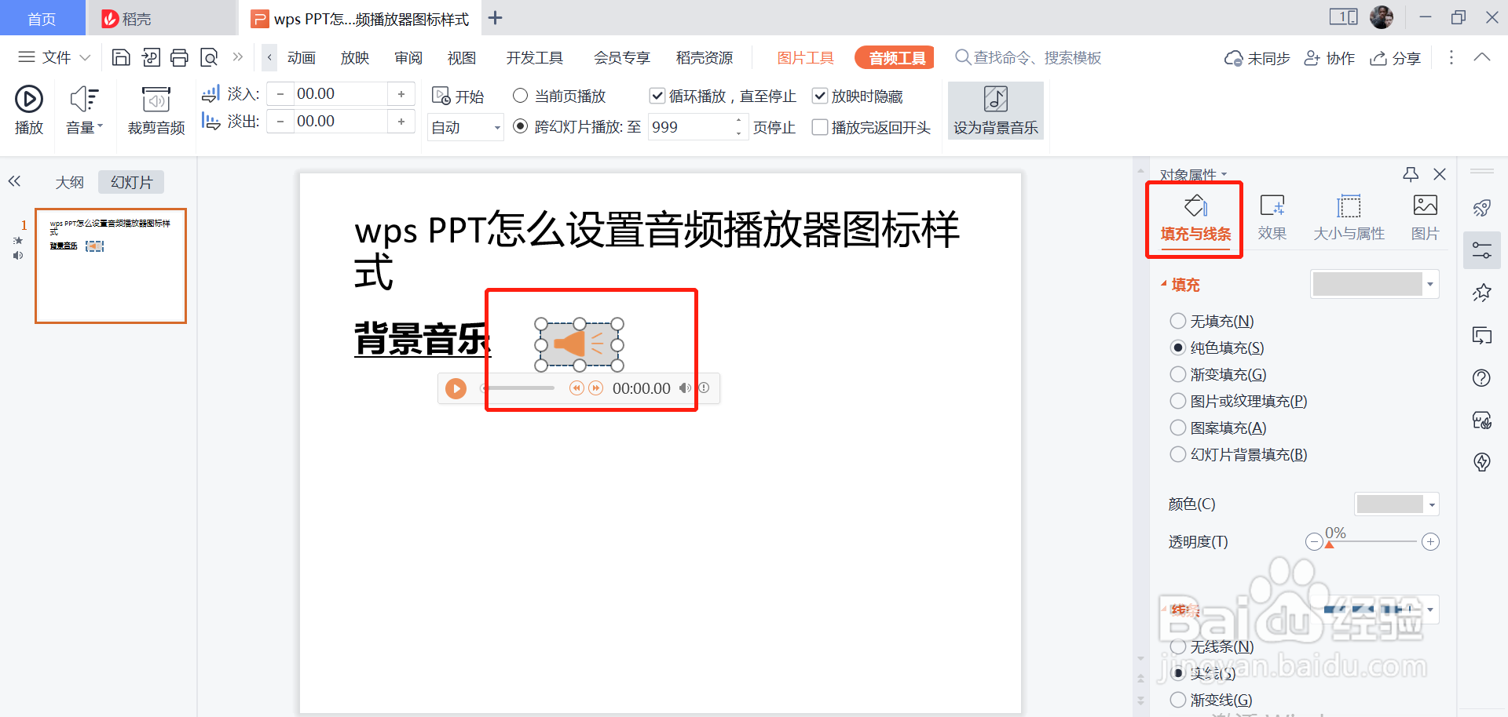Click the Print icon in quick toolbar
This screenshot has width=1508, height=717.
(x=179, y=57)
